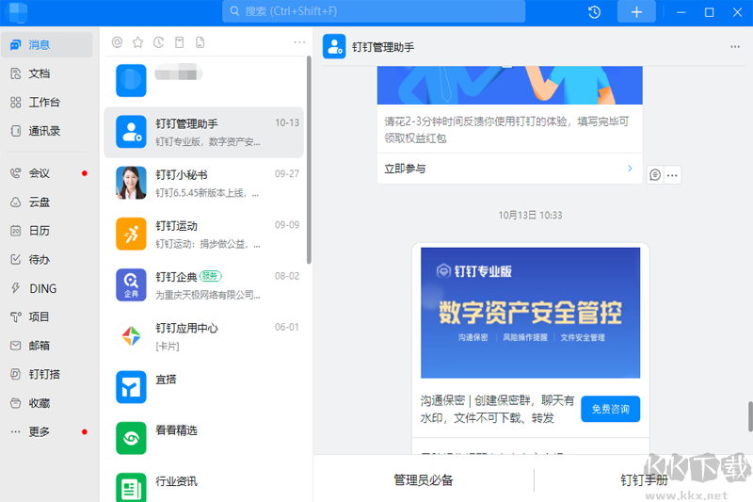
Task: Filter messages by @ mentions icon
Action: [117, 42]
